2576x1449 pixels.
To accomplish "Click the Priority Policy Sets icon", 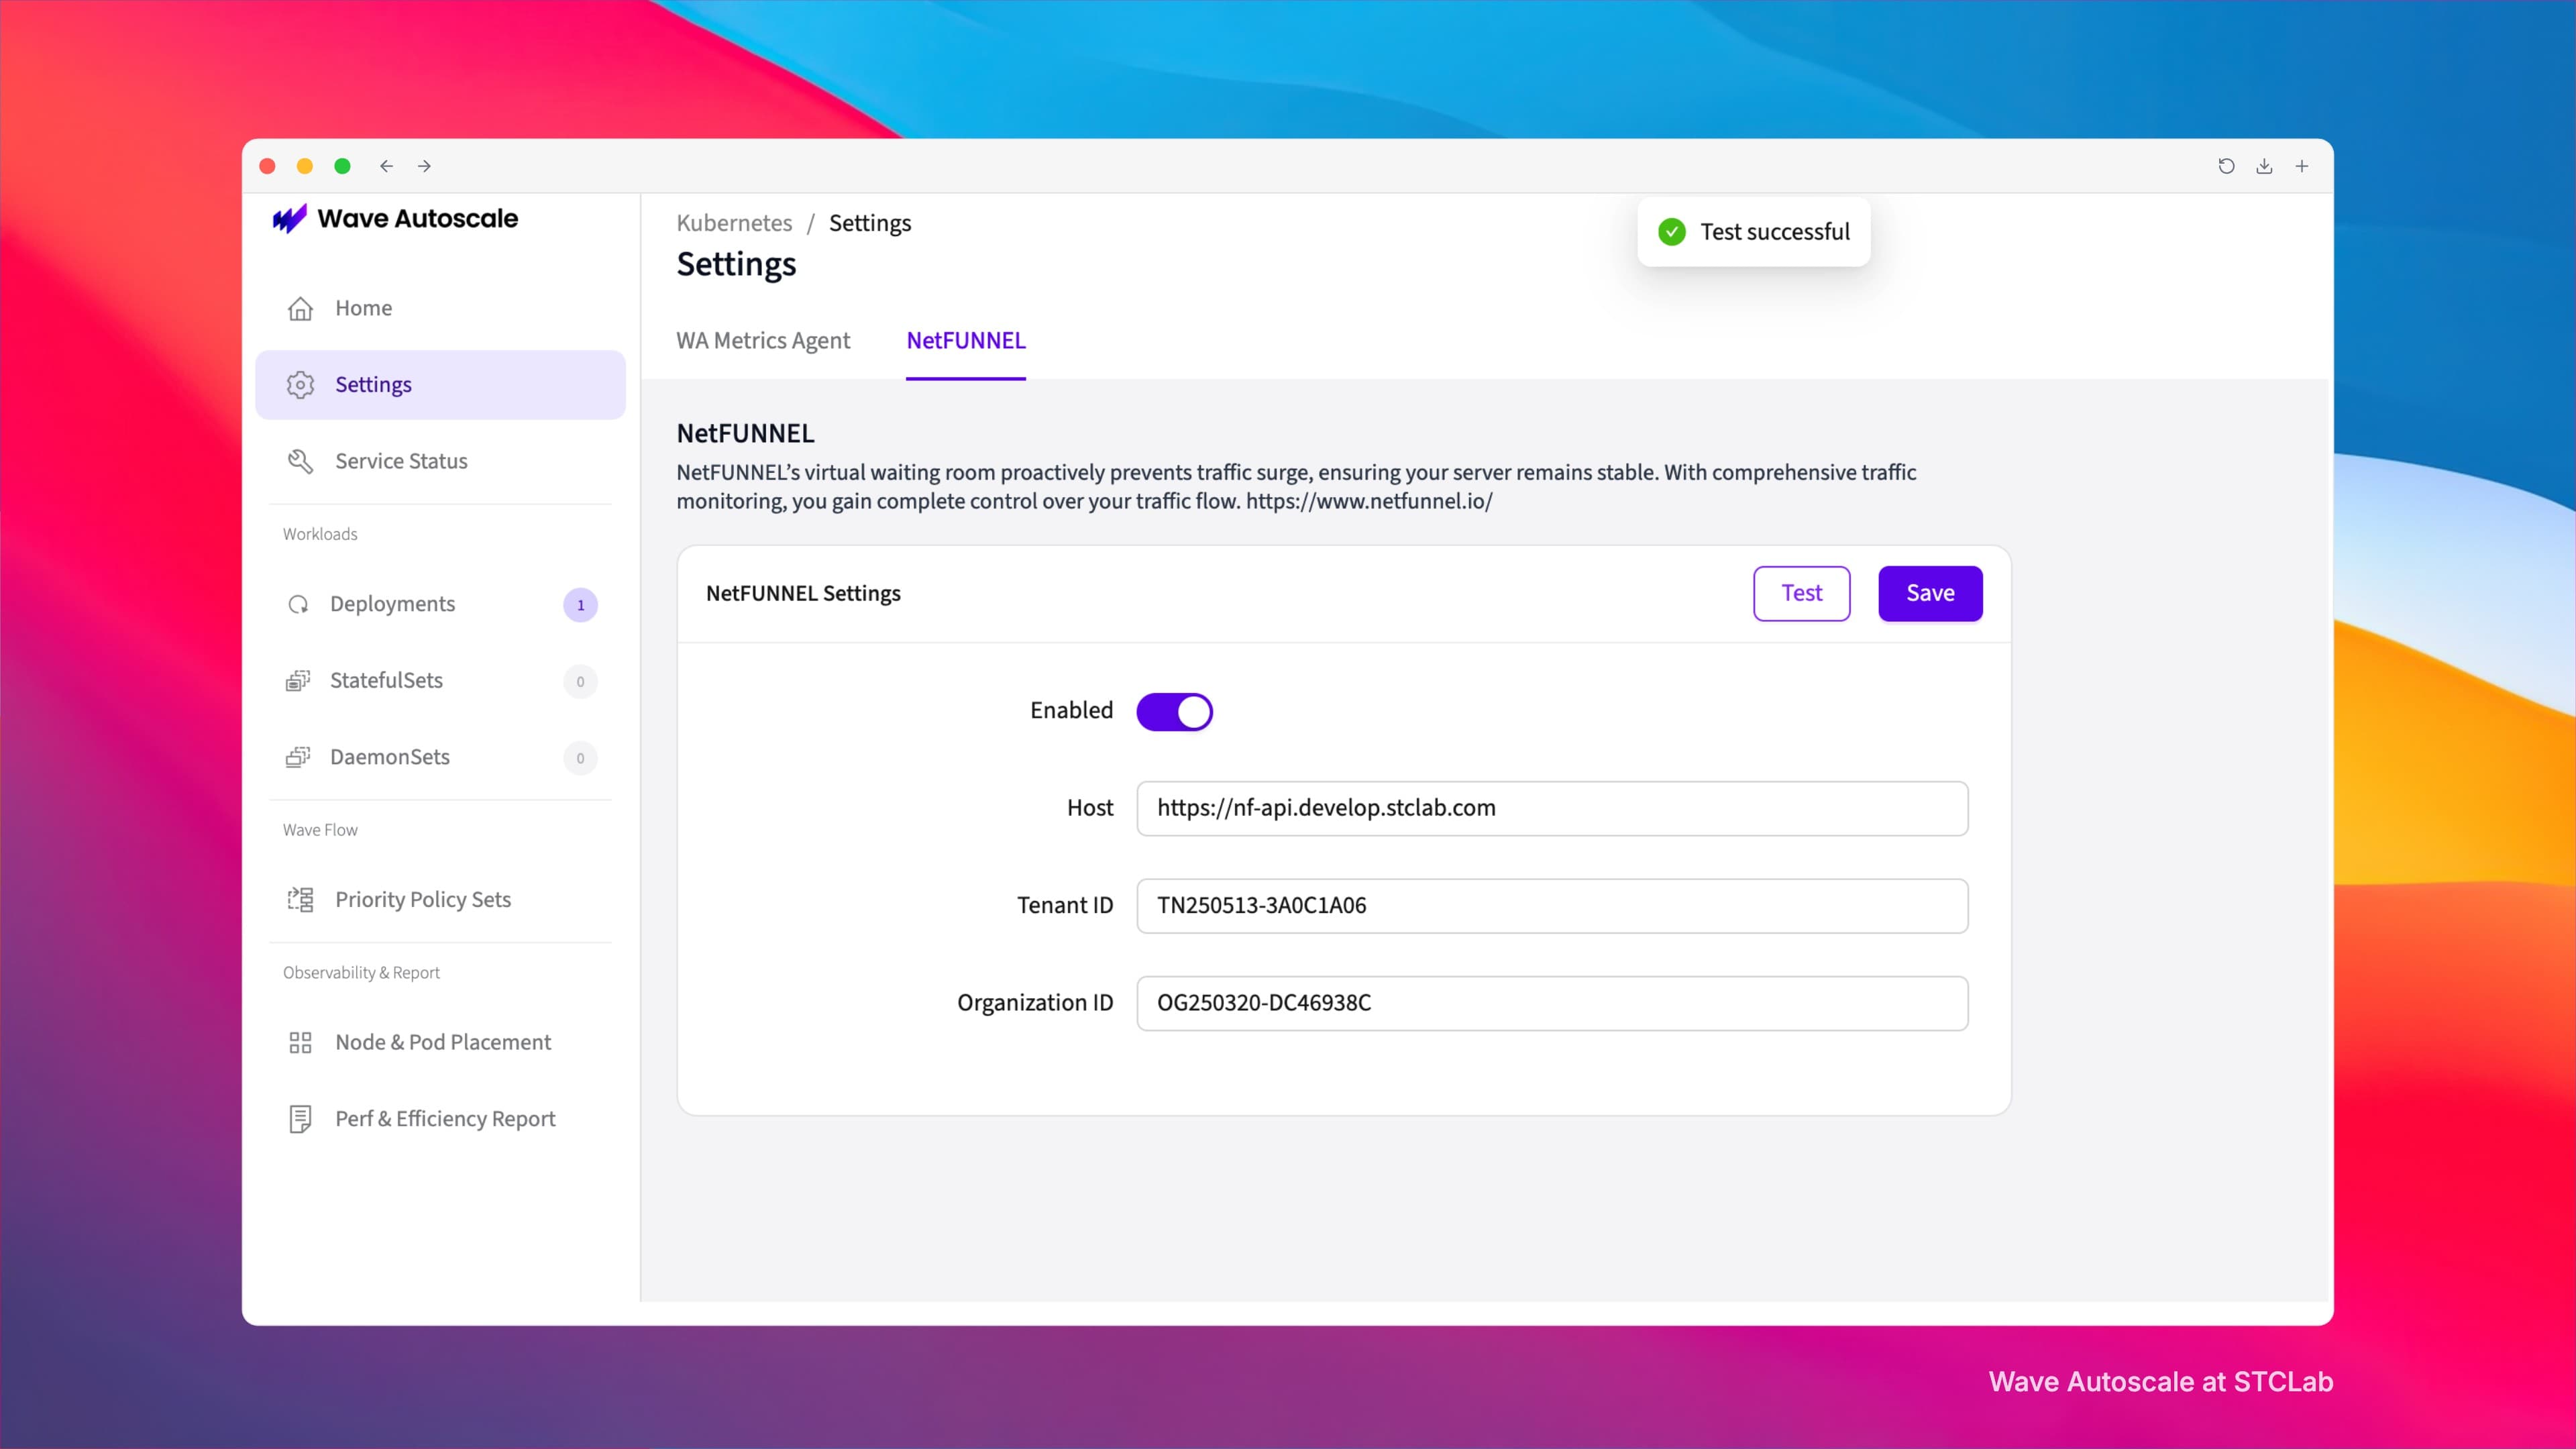I will 300,899.
